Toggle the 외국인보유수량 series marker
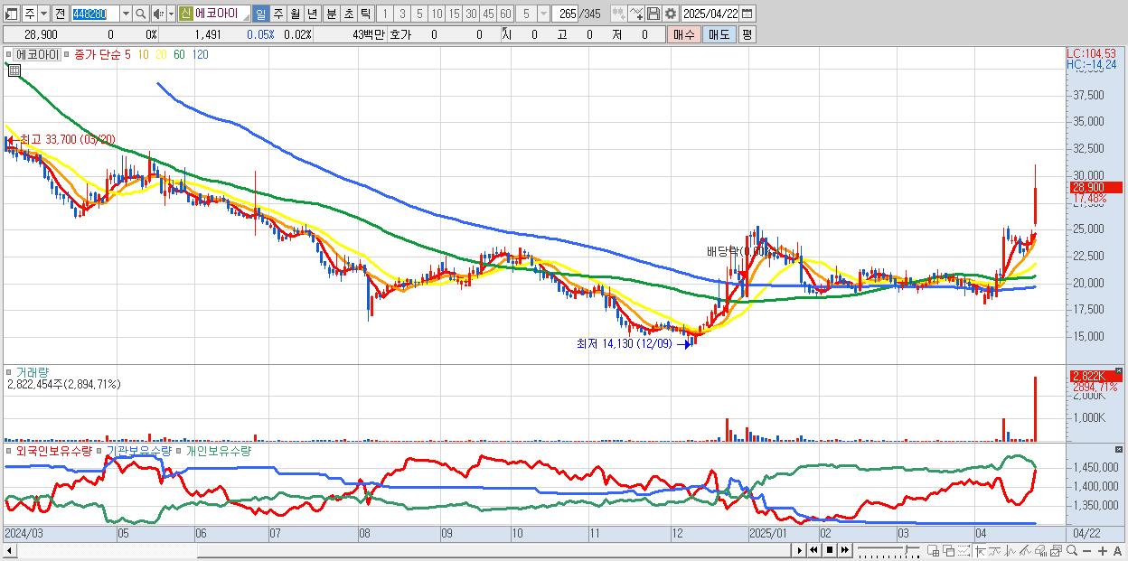 (9, 450)
